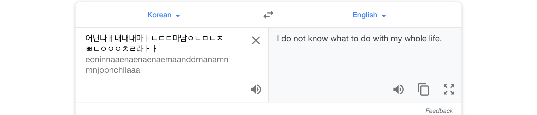Image resolution: width=537 pixels, height=115 pixels.
Task: Click the Korean language label
Action: click(x=159, y=15)
